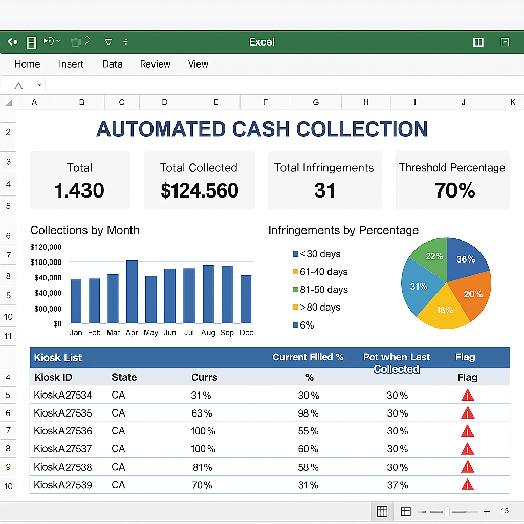Switch to the Insert ribbon tab
Image resolution: width=524 pixels, height=524 pixels.
pyautogui.click(x=71, y=64)
